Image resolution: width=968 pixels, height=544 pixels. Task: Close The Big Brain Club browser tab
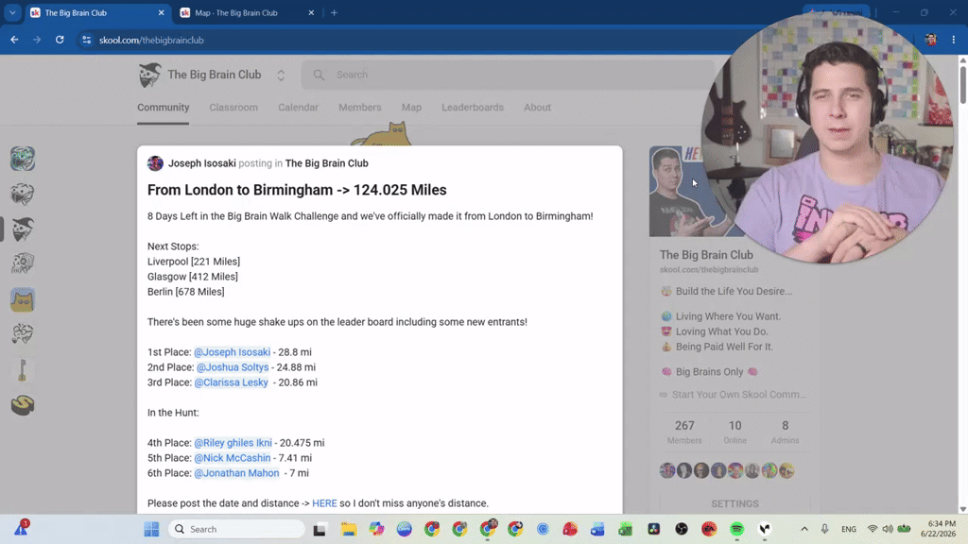coord(161,12)
